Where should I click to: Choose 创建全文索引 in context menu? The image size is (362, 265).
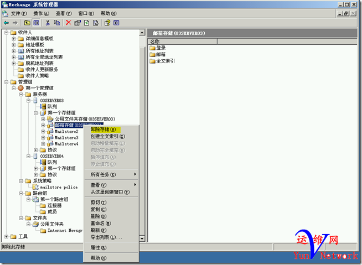[x=111, y=136]
